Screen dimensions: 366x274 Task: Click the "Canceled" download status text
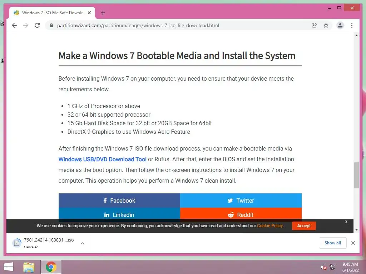31,247
